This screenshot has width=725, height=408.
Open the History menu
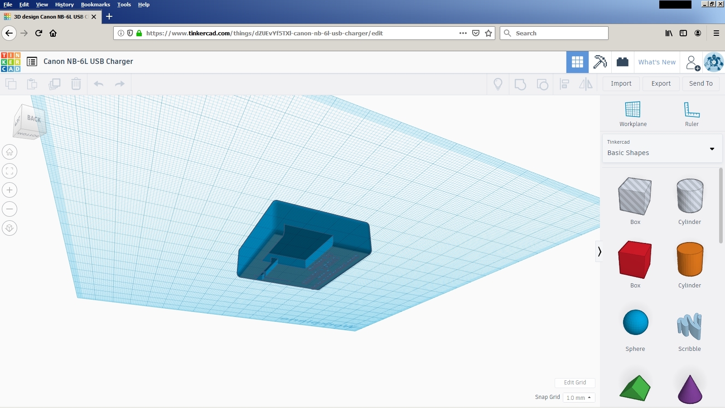pos(64,5)
